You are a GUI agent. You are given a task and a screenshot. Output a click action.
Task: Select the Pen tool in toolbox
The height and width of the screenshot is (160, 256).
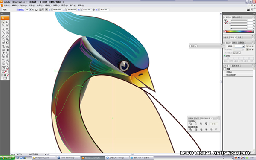3,29
